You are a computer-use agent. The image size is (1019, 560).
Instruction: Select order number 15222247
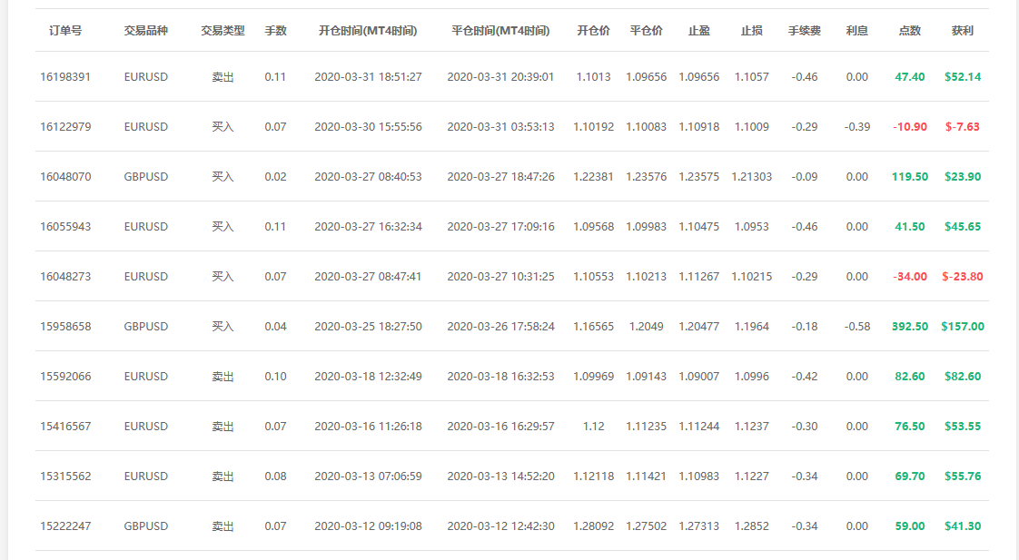pyautogui.click(x=65, y=526)
